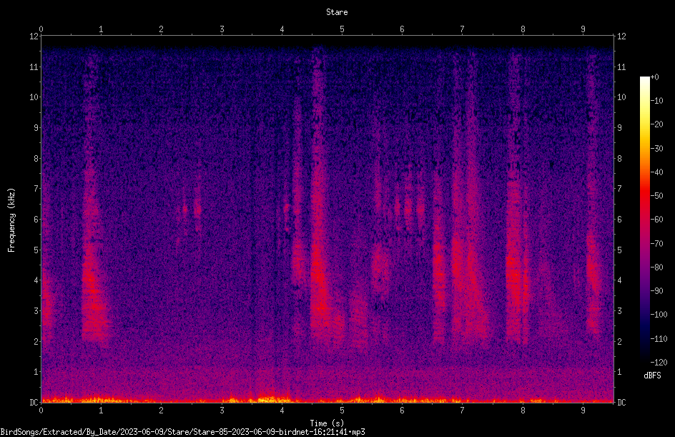Image resolution: width=675 pixels, height=437 pixels.
Task: Click the "3" tick on the left frequency axis
Action: [x=36, y=311]
